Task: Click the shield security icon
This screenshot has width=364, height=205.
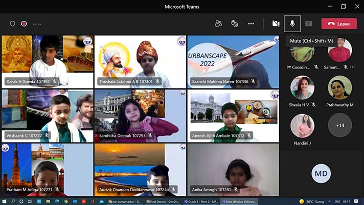Action: pos(13,24)
